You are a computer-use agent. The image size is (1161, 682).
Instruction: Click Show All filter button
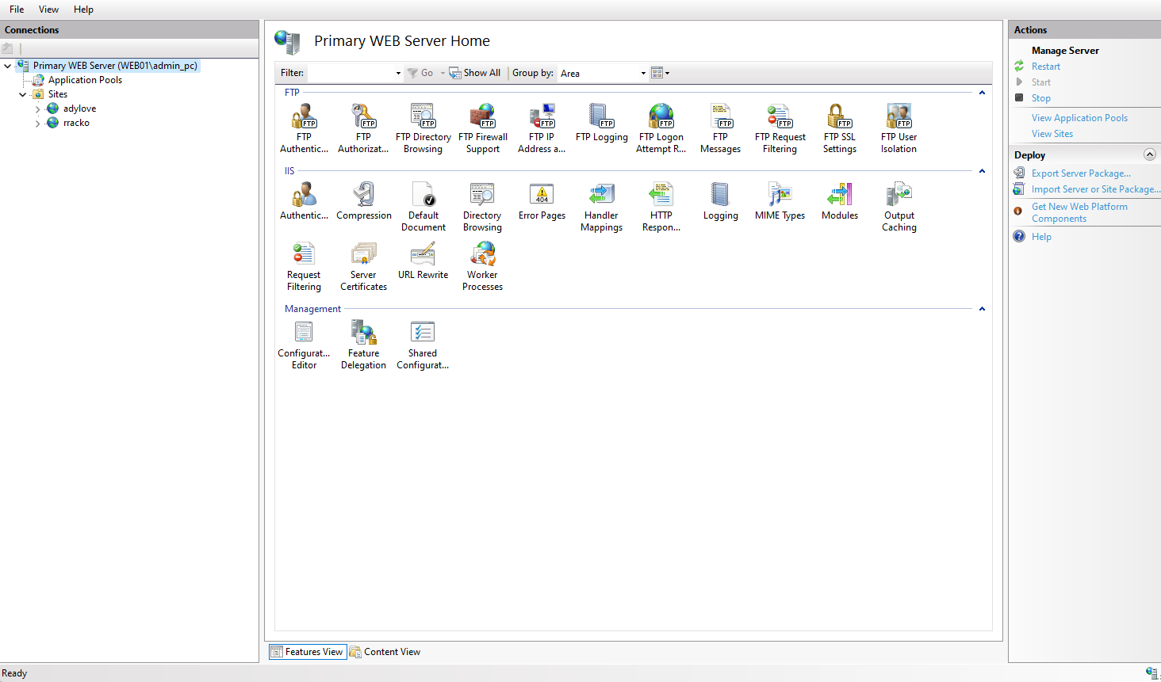475,73
